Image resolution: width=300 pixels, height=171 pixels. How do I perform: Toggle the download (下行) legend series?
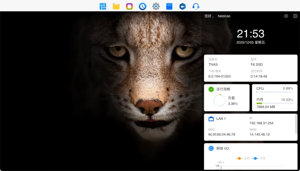pyautogui.click(x=259, y=158)
